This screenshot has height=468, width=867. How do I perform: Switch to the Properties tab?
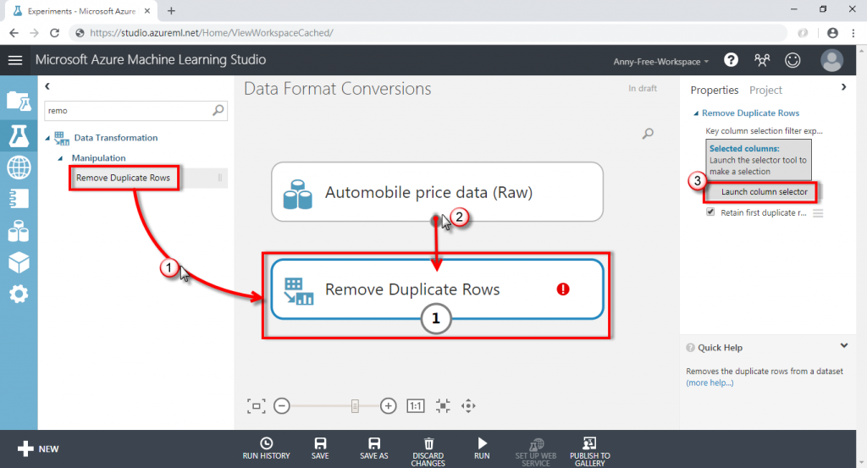(714, 90)
